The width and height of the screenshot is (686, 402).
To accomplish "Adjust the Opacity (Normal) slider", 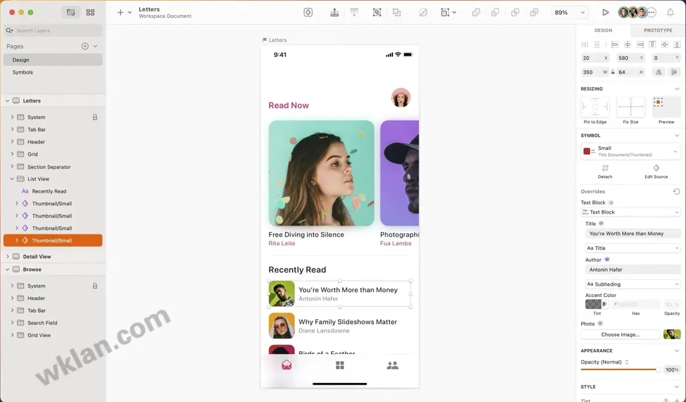I will 621,370.
